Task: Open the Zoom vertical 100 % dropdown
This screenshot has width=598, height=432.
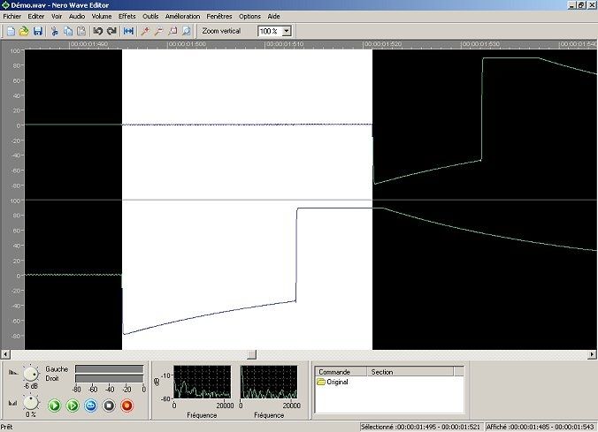Action: coord(287,31)
